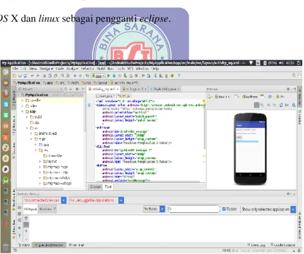Click the green Debug bug icon

pos(114,76)
